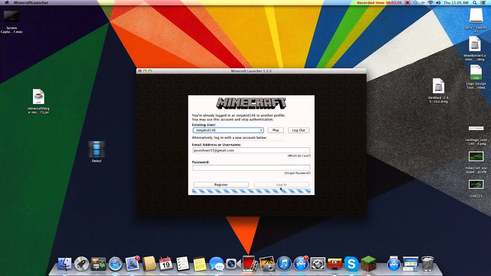Viewport: 491px width, 276px height.
Task: Click the Minecraft Launcher 1.2.3 title bar
Action: (x=251, y=71)
